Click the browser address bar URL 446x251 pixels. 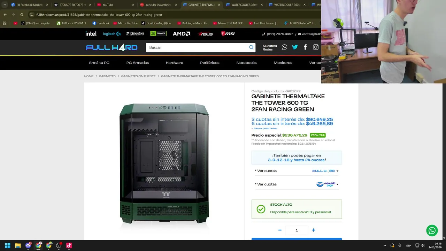[x=99, y=15]
